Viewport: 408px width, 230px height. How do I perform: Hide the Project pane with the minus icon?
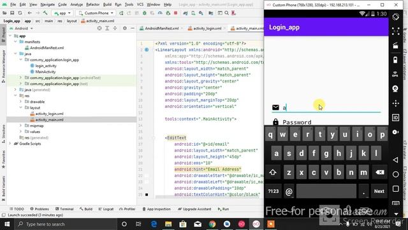click(x=133, y=28)
